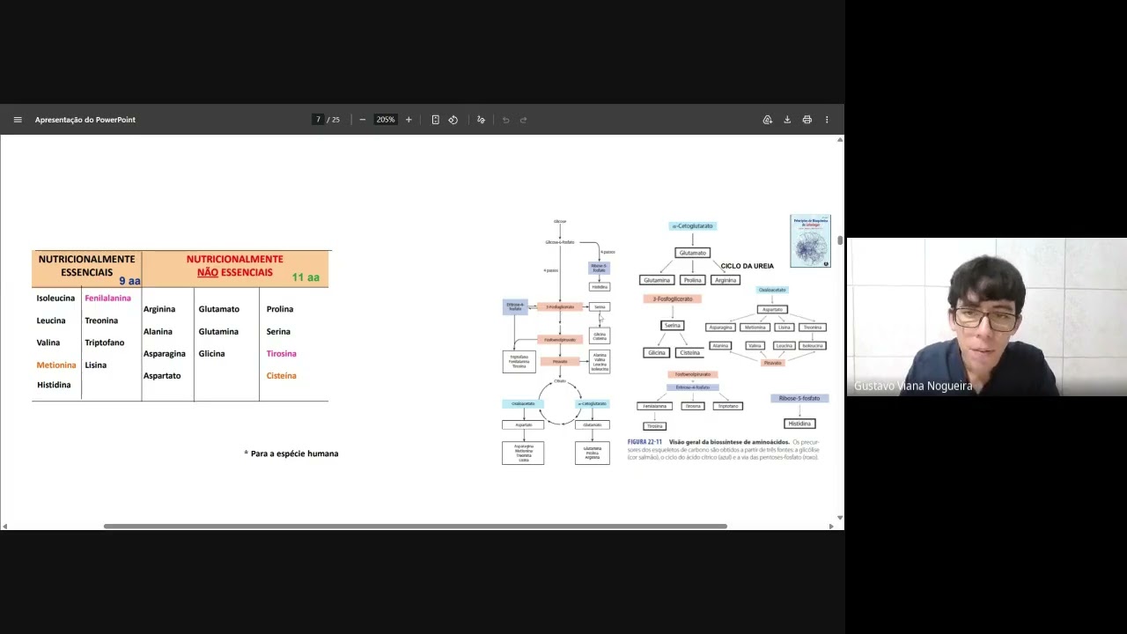This screenshot has height=634, width=1127.
Task: Click the horizontal scrollbar left arrow
Action: click(x=5, y=527)
